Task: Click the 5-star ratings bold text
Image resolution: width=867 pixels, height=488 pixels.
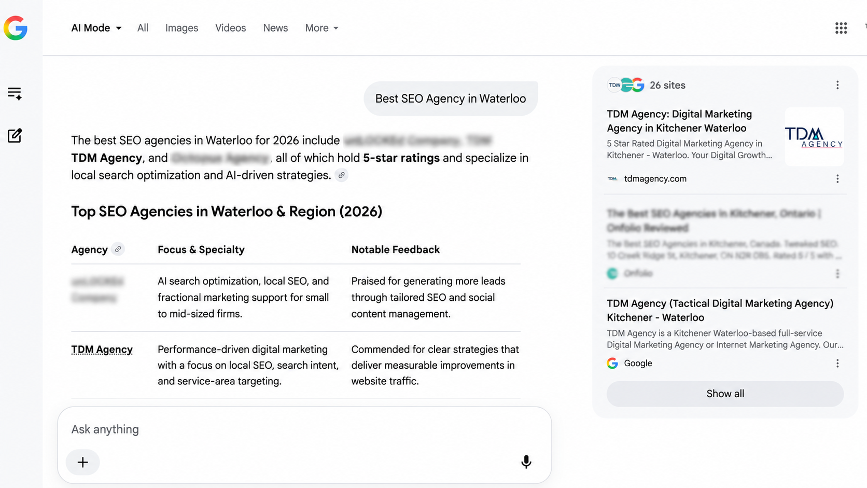Action: (401, 158)
